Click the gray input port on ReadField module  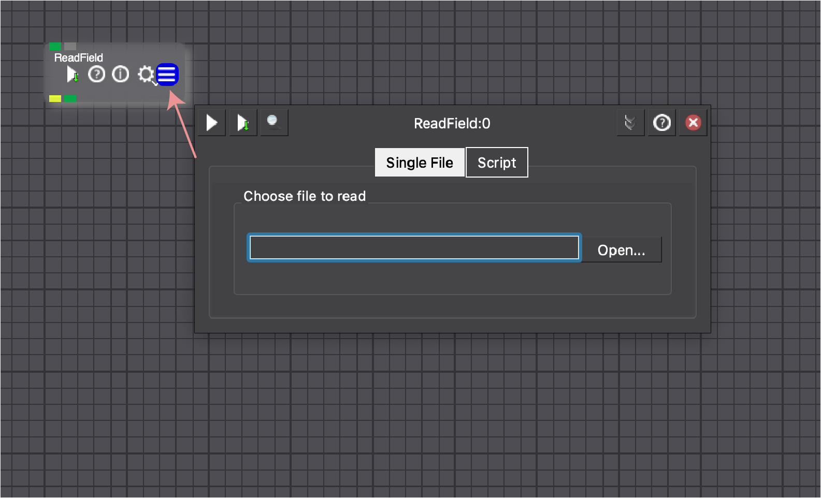click(x=70, y=46)
